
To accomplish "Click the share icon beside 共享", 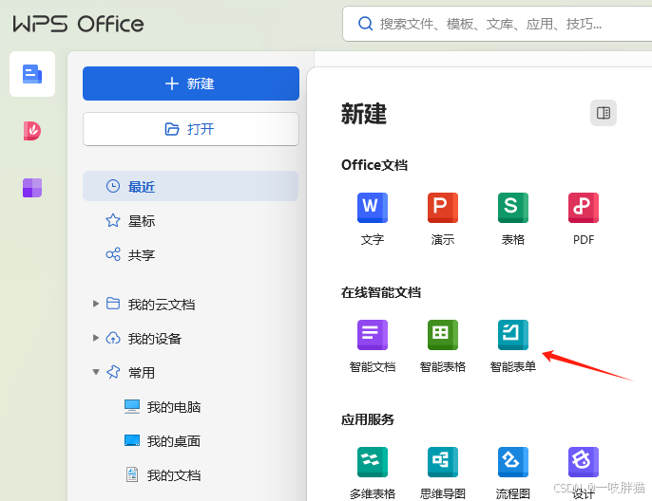I will [113, 254].
